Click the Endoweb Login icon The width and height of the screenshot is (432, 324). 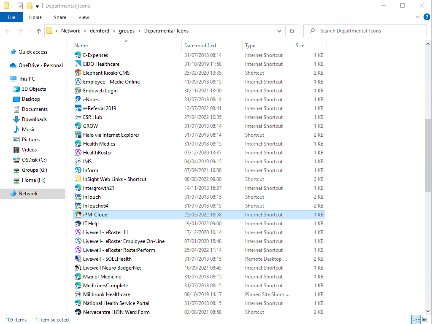click(78, 91)
